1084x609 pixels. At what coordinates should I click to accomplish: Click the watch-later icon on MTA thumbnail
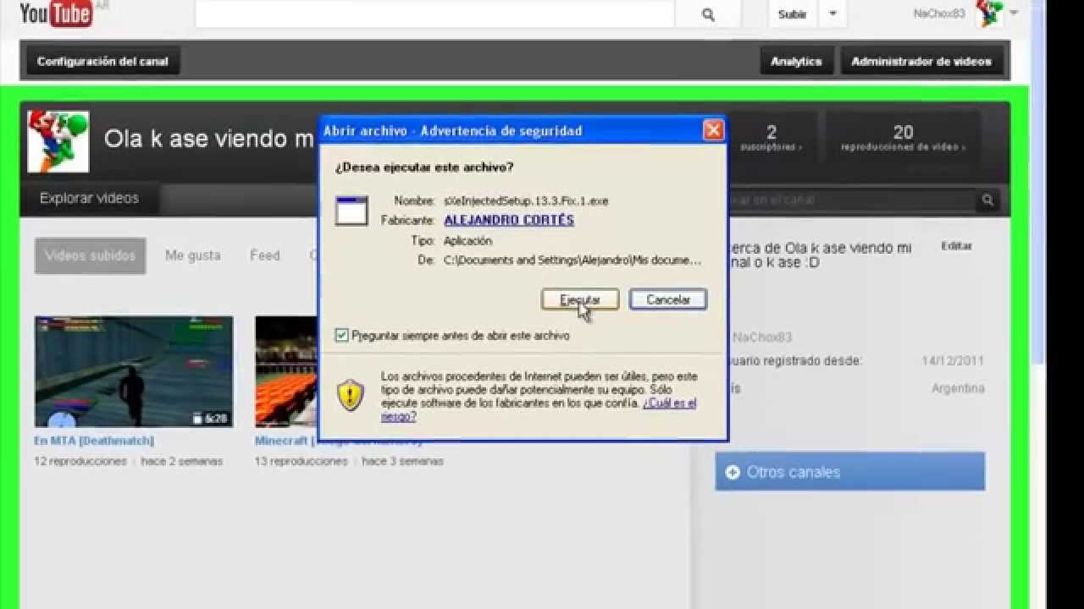[x=197, y=418]
